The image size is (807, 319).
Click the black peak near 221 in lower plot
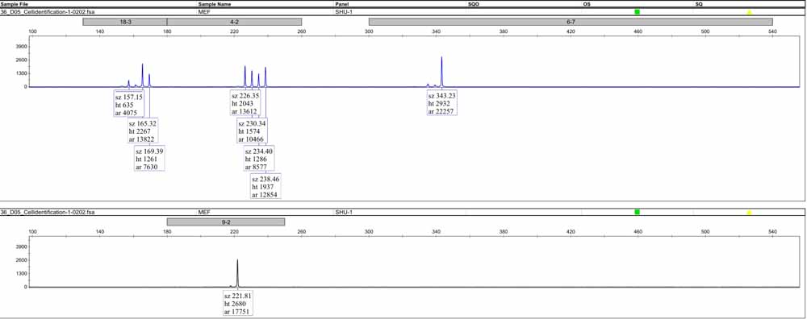(x=237, y=272)
